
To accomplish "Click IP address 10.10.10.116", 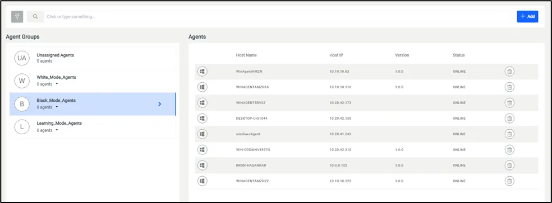I will [x=340, y=87].
